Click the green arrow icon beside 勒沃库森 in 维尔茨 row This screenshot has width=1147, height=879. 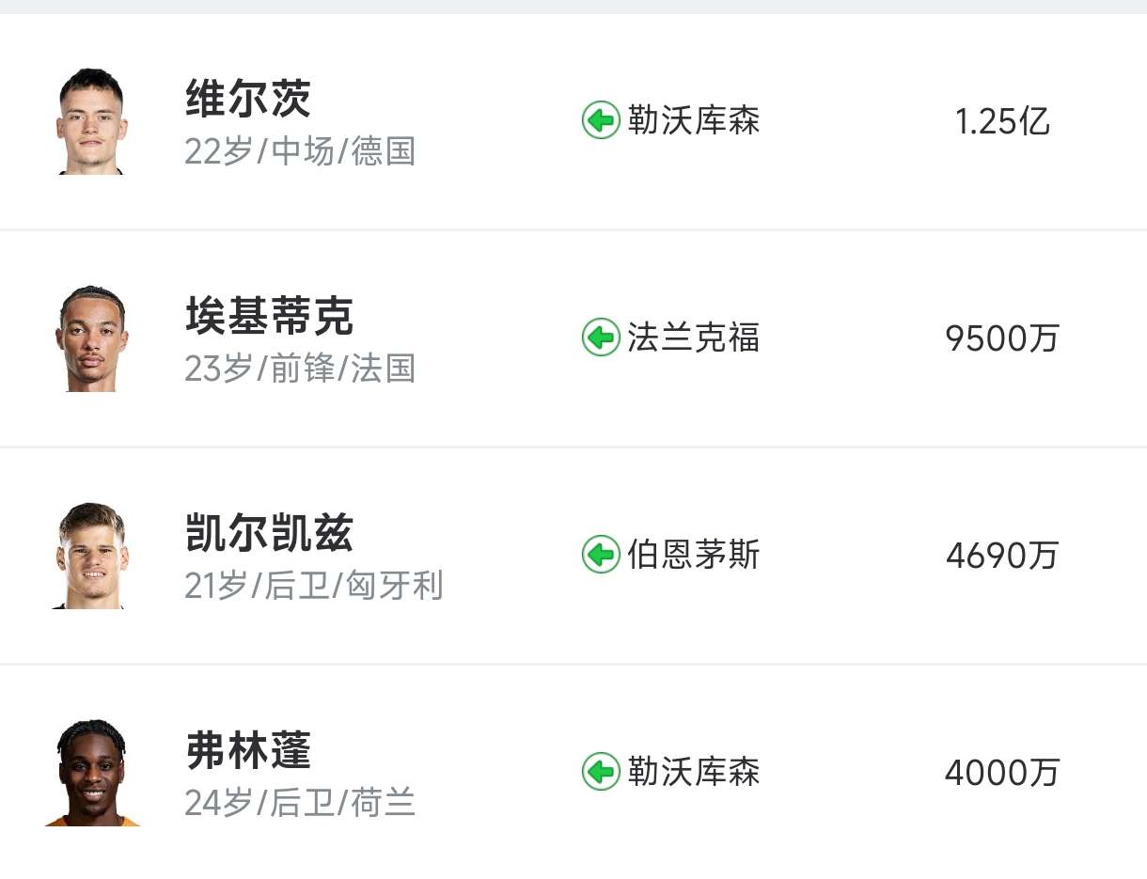coord(601,120)
